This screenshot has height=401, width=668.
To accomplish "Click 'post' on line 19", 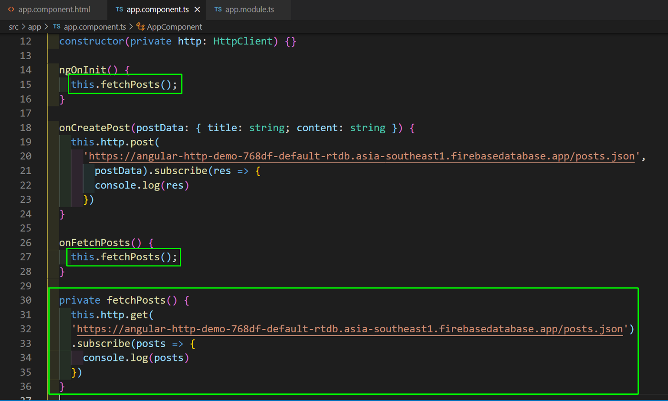I will click(142, 142).
